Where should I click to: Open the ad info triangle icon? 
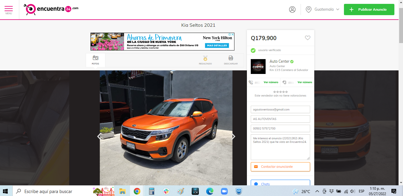coord(230,34)
